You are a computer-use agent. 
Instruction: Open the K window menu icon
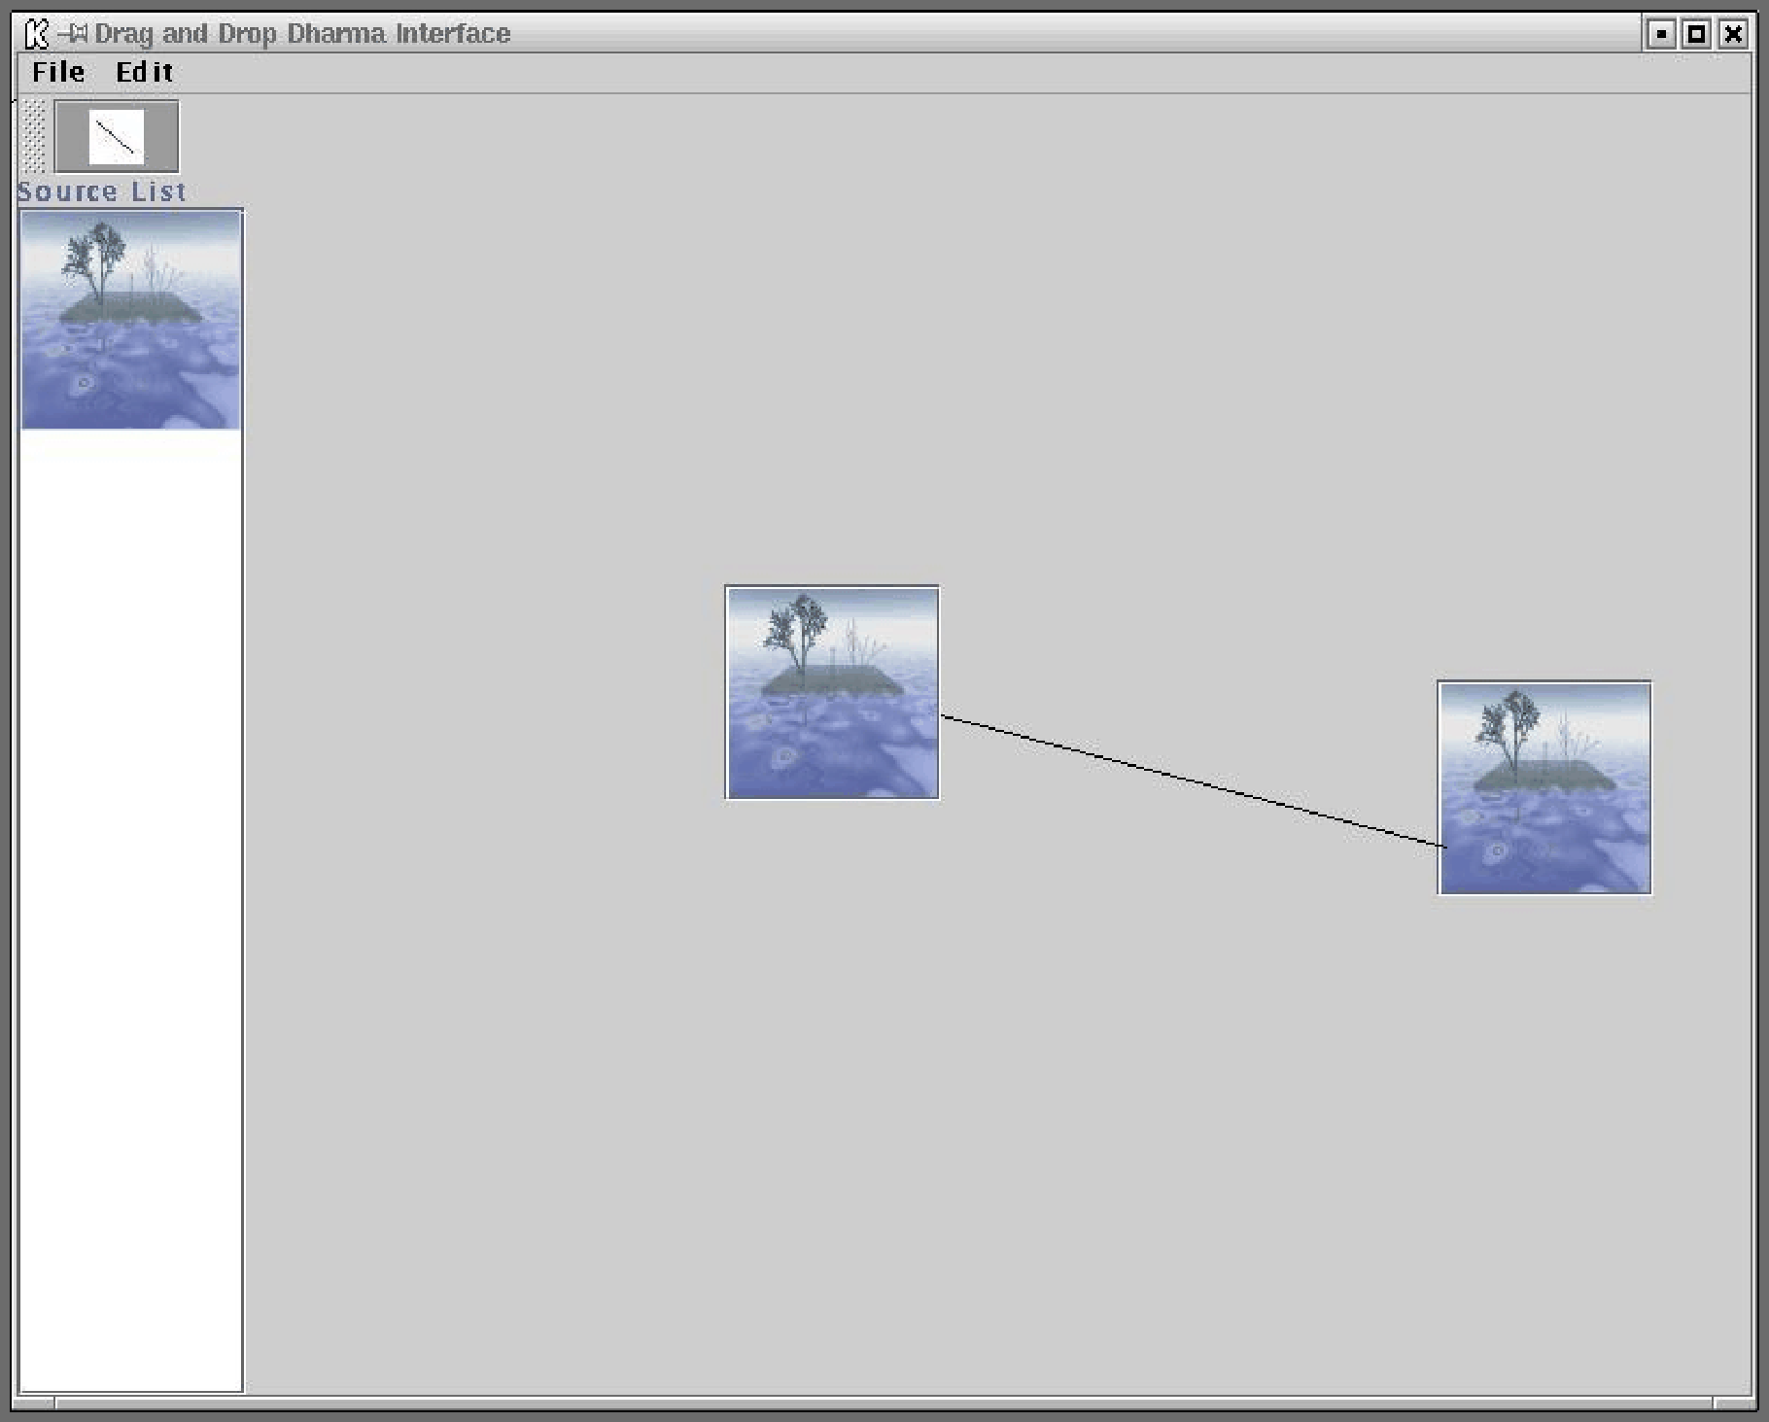pos(36,34)
